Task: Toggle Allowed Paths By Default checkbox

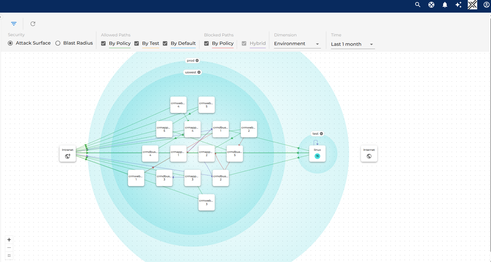Action: coord(165,43)
